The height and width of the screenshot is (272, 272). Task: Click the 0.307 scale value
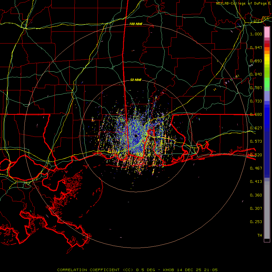point(256,208)
